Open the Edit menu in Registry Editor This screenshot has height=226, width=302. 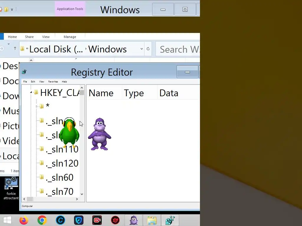[x=33, y=82]
